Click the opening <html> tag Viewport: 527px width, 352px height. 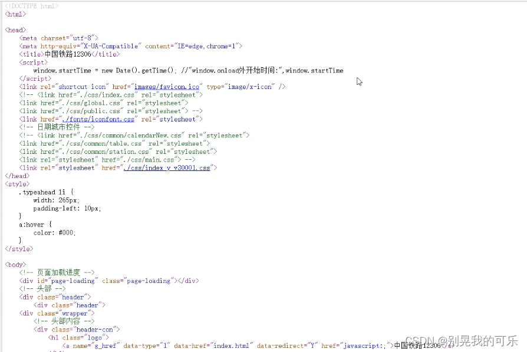tap(15, 14)
